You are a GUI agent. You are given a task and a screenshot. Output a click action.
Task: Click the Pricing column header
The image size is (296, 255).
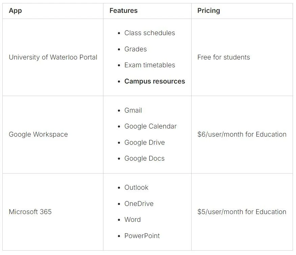click(208, 10)
